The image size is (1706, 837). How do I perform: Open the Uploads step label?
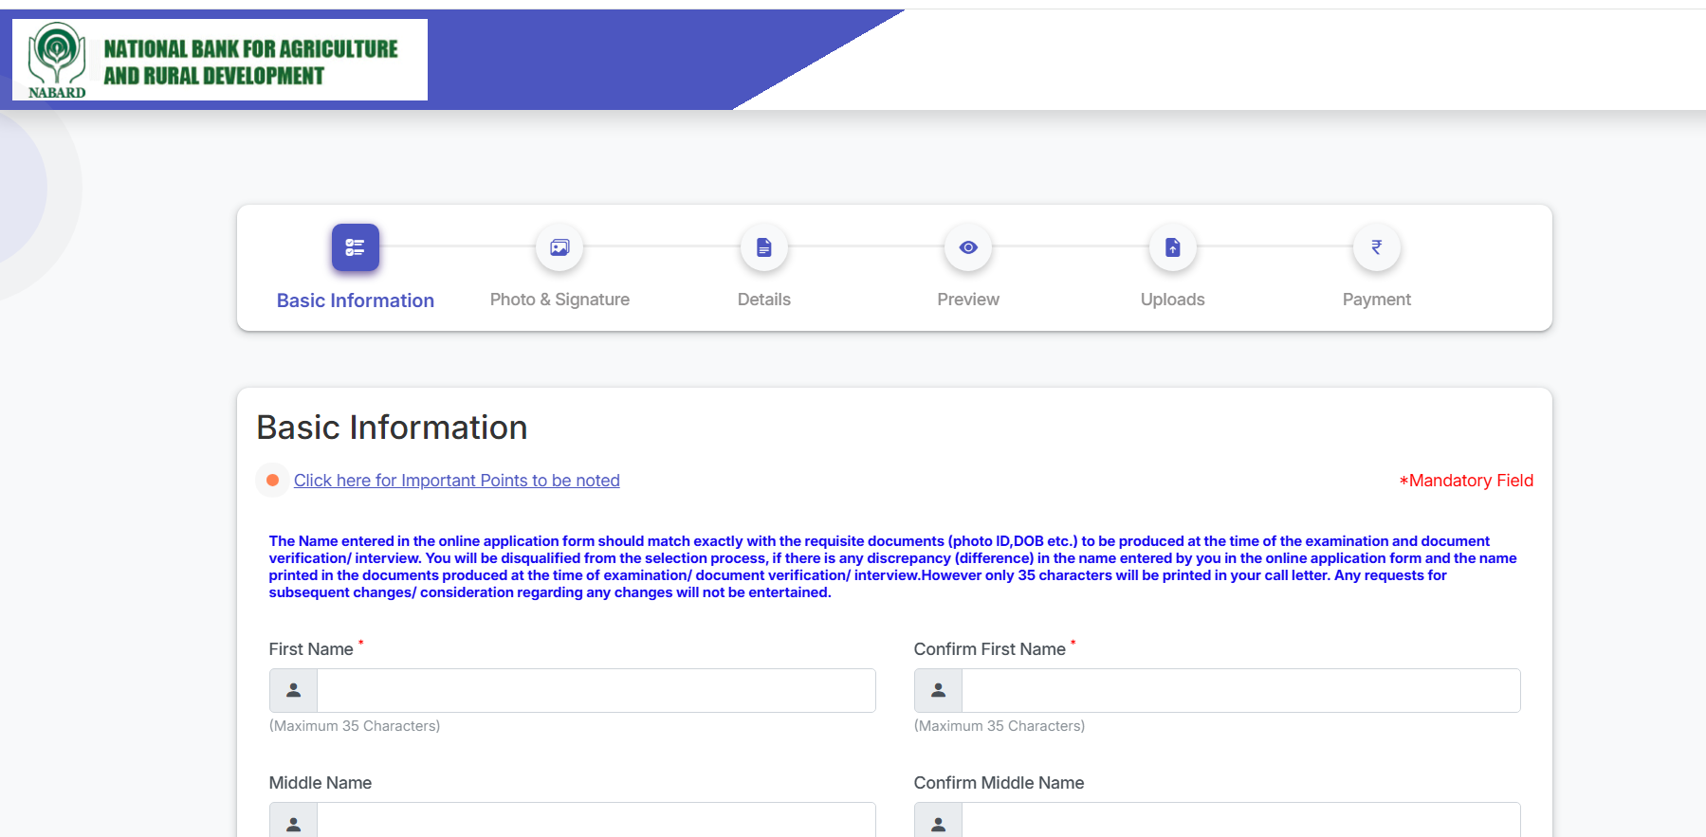tap(1173, 300)
